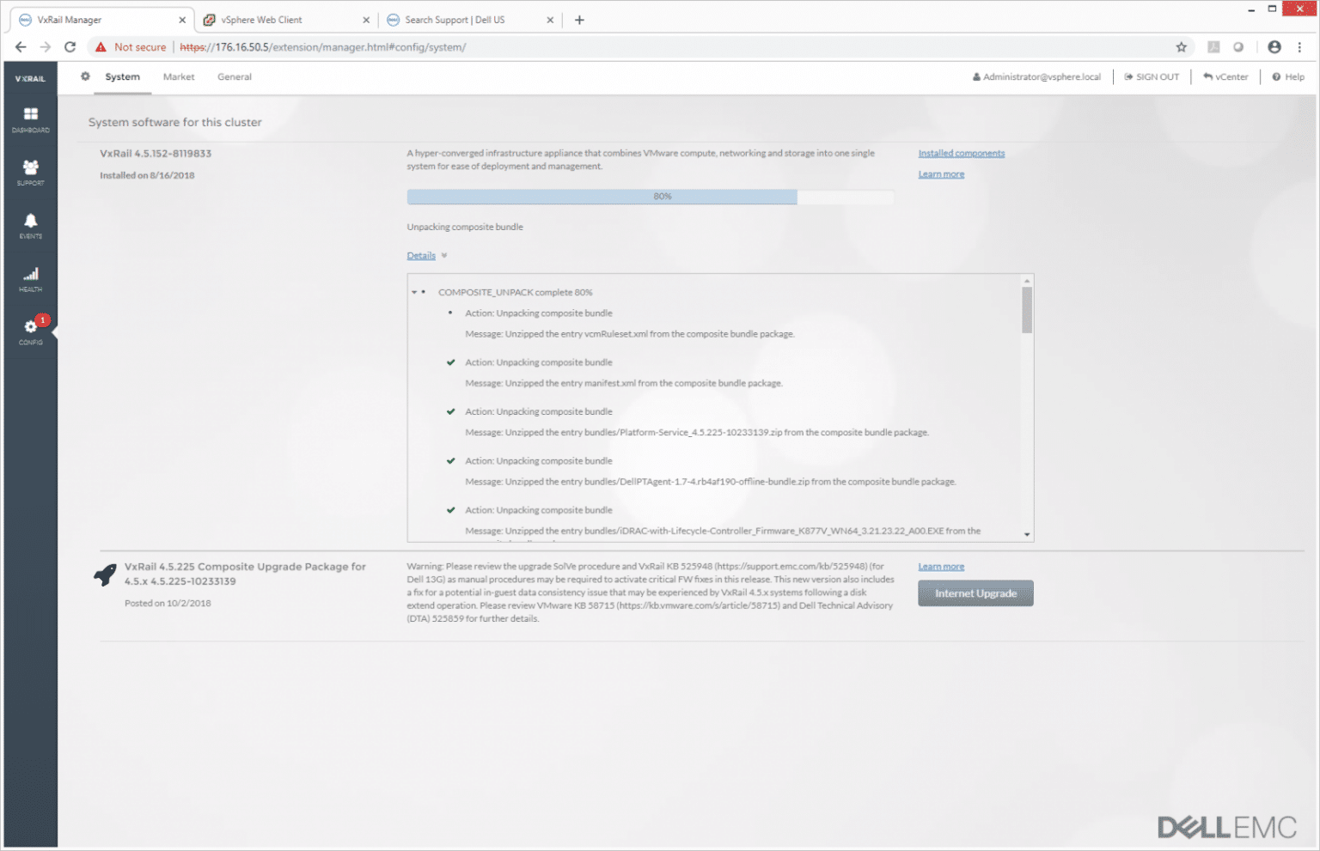Click scrollbar down arrow in details log

click(x=1027, y=534)
